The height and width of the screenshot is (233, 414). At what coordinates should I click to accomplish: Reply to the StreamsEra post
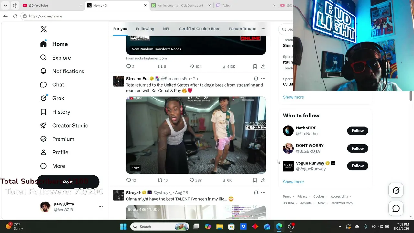click(x=129, y=180)
